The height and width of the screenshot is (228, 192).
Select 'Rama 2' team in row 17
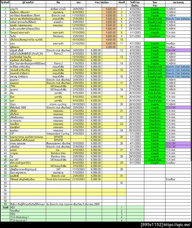point(58,63)
